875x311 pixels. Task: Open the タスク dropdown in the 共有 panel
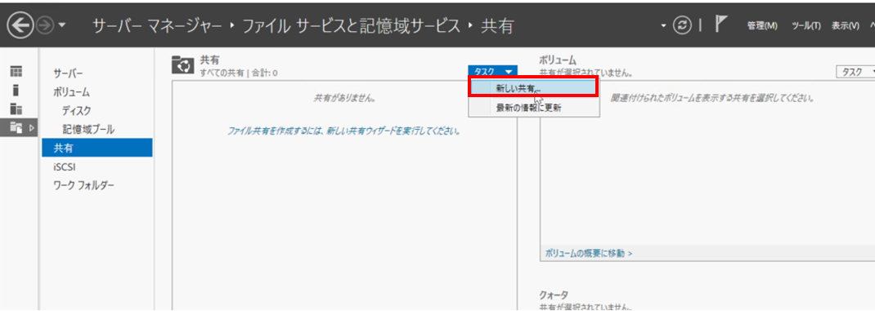(493, 71)
